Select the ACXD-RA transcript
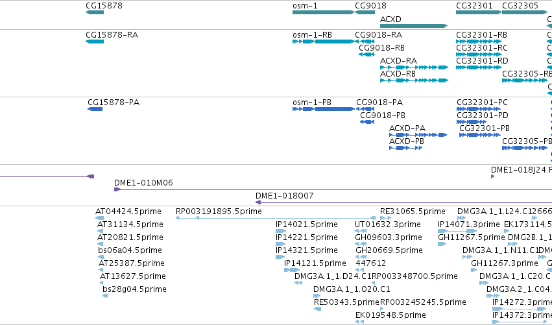The image size is (552, 325). click(414, 67)
